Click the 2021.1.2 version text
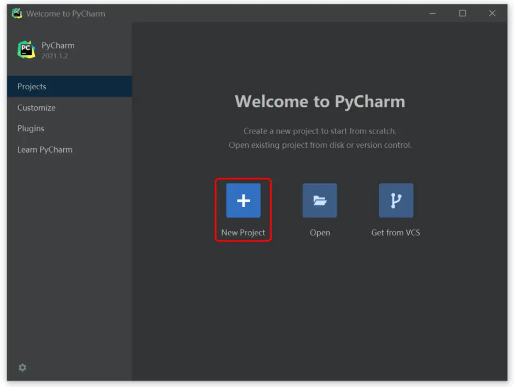 tap(55, 56)
